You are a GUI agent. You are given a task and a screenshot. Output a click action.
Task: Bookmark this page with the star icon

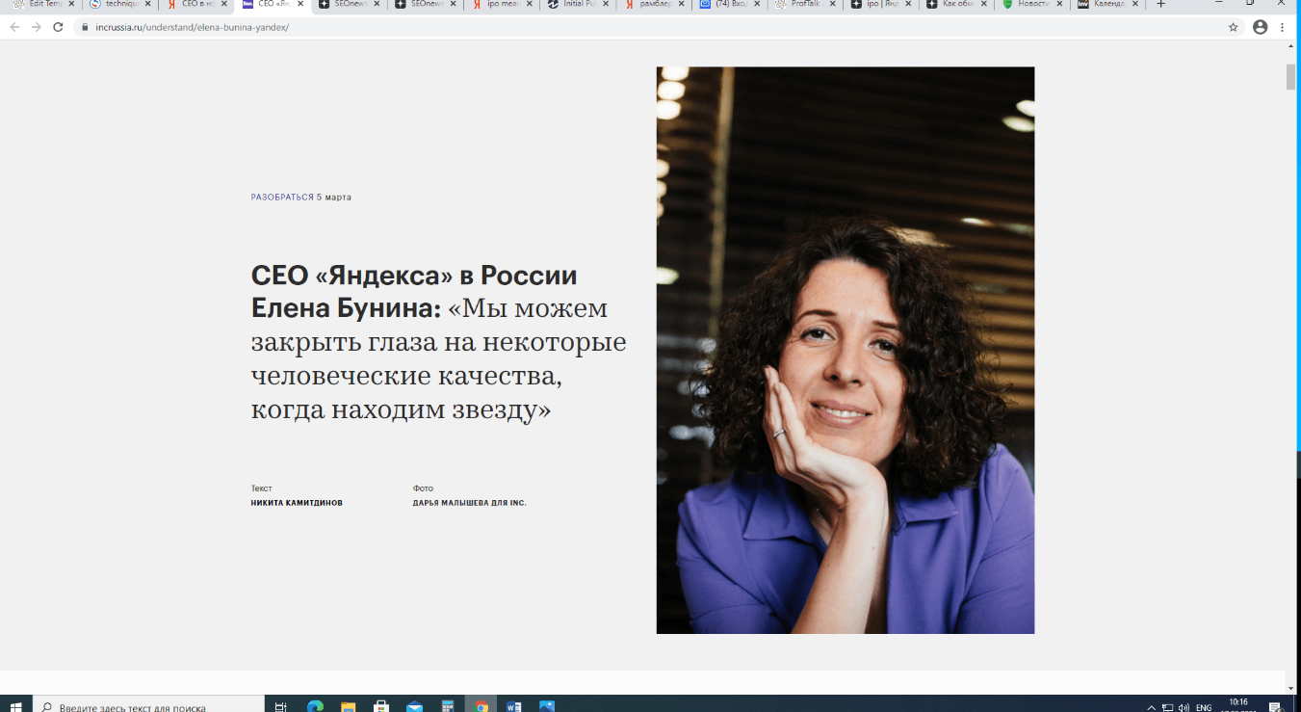pos(1234,27)
